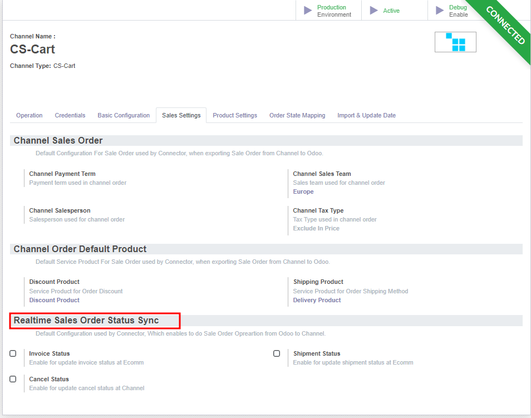The height and width of the screenshot is (418, 531).
Task: Select the Sales Settings tab
Action: coord(181,115)
